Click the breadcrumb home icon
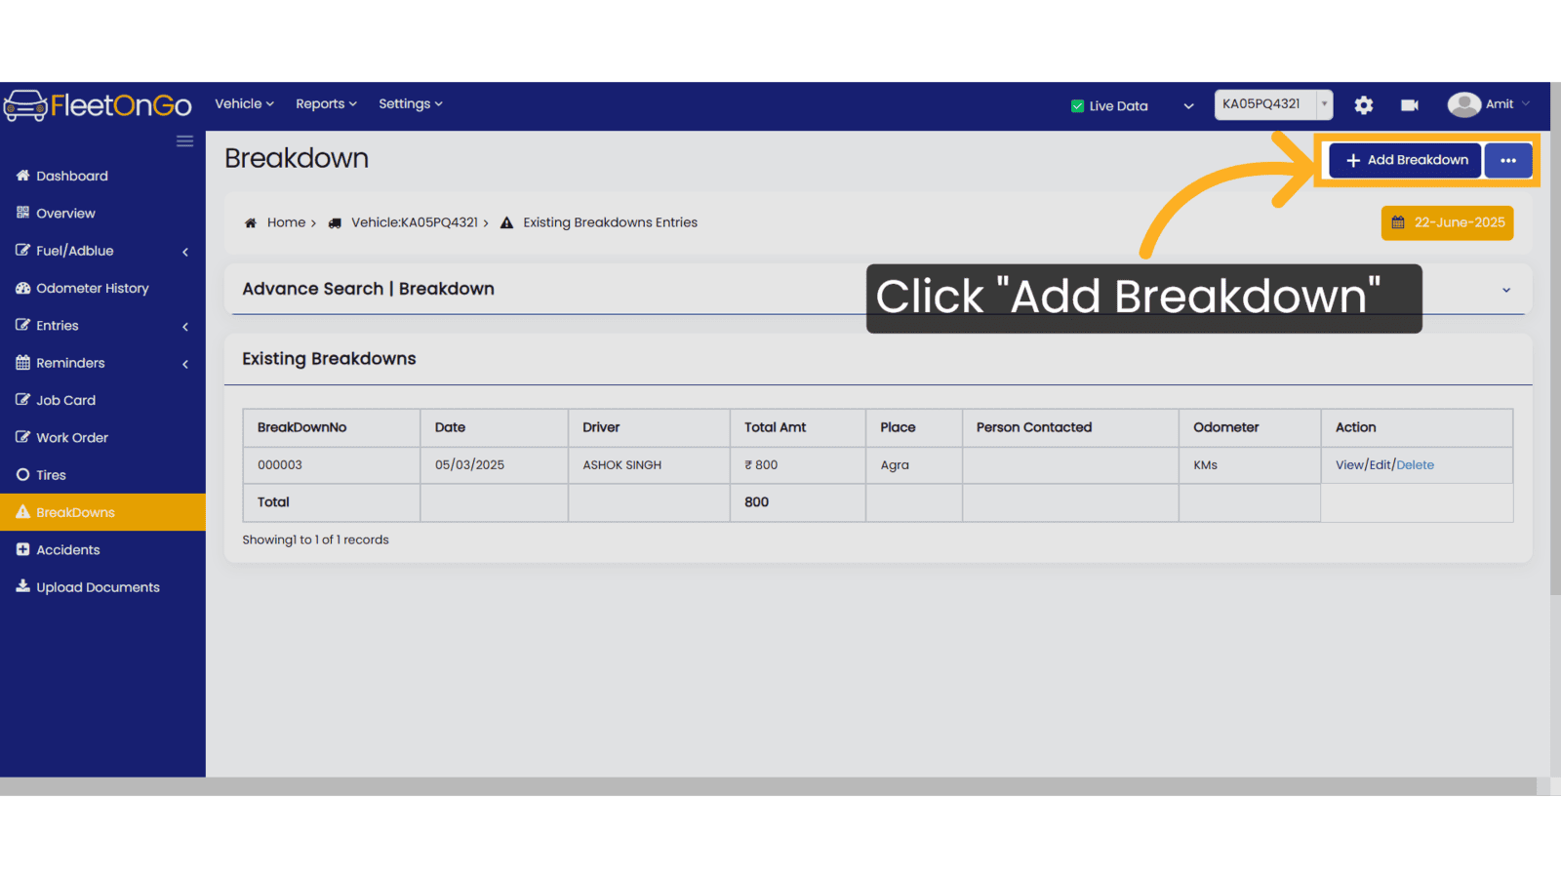 pyautogui.click(x=251, y=222)
